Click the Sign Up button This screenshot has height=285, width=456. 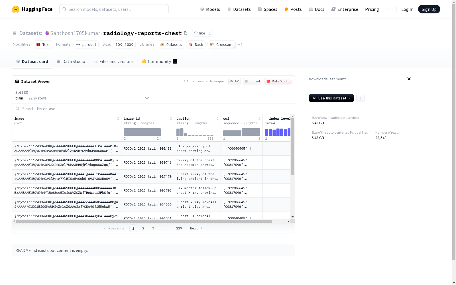[429, 9]
